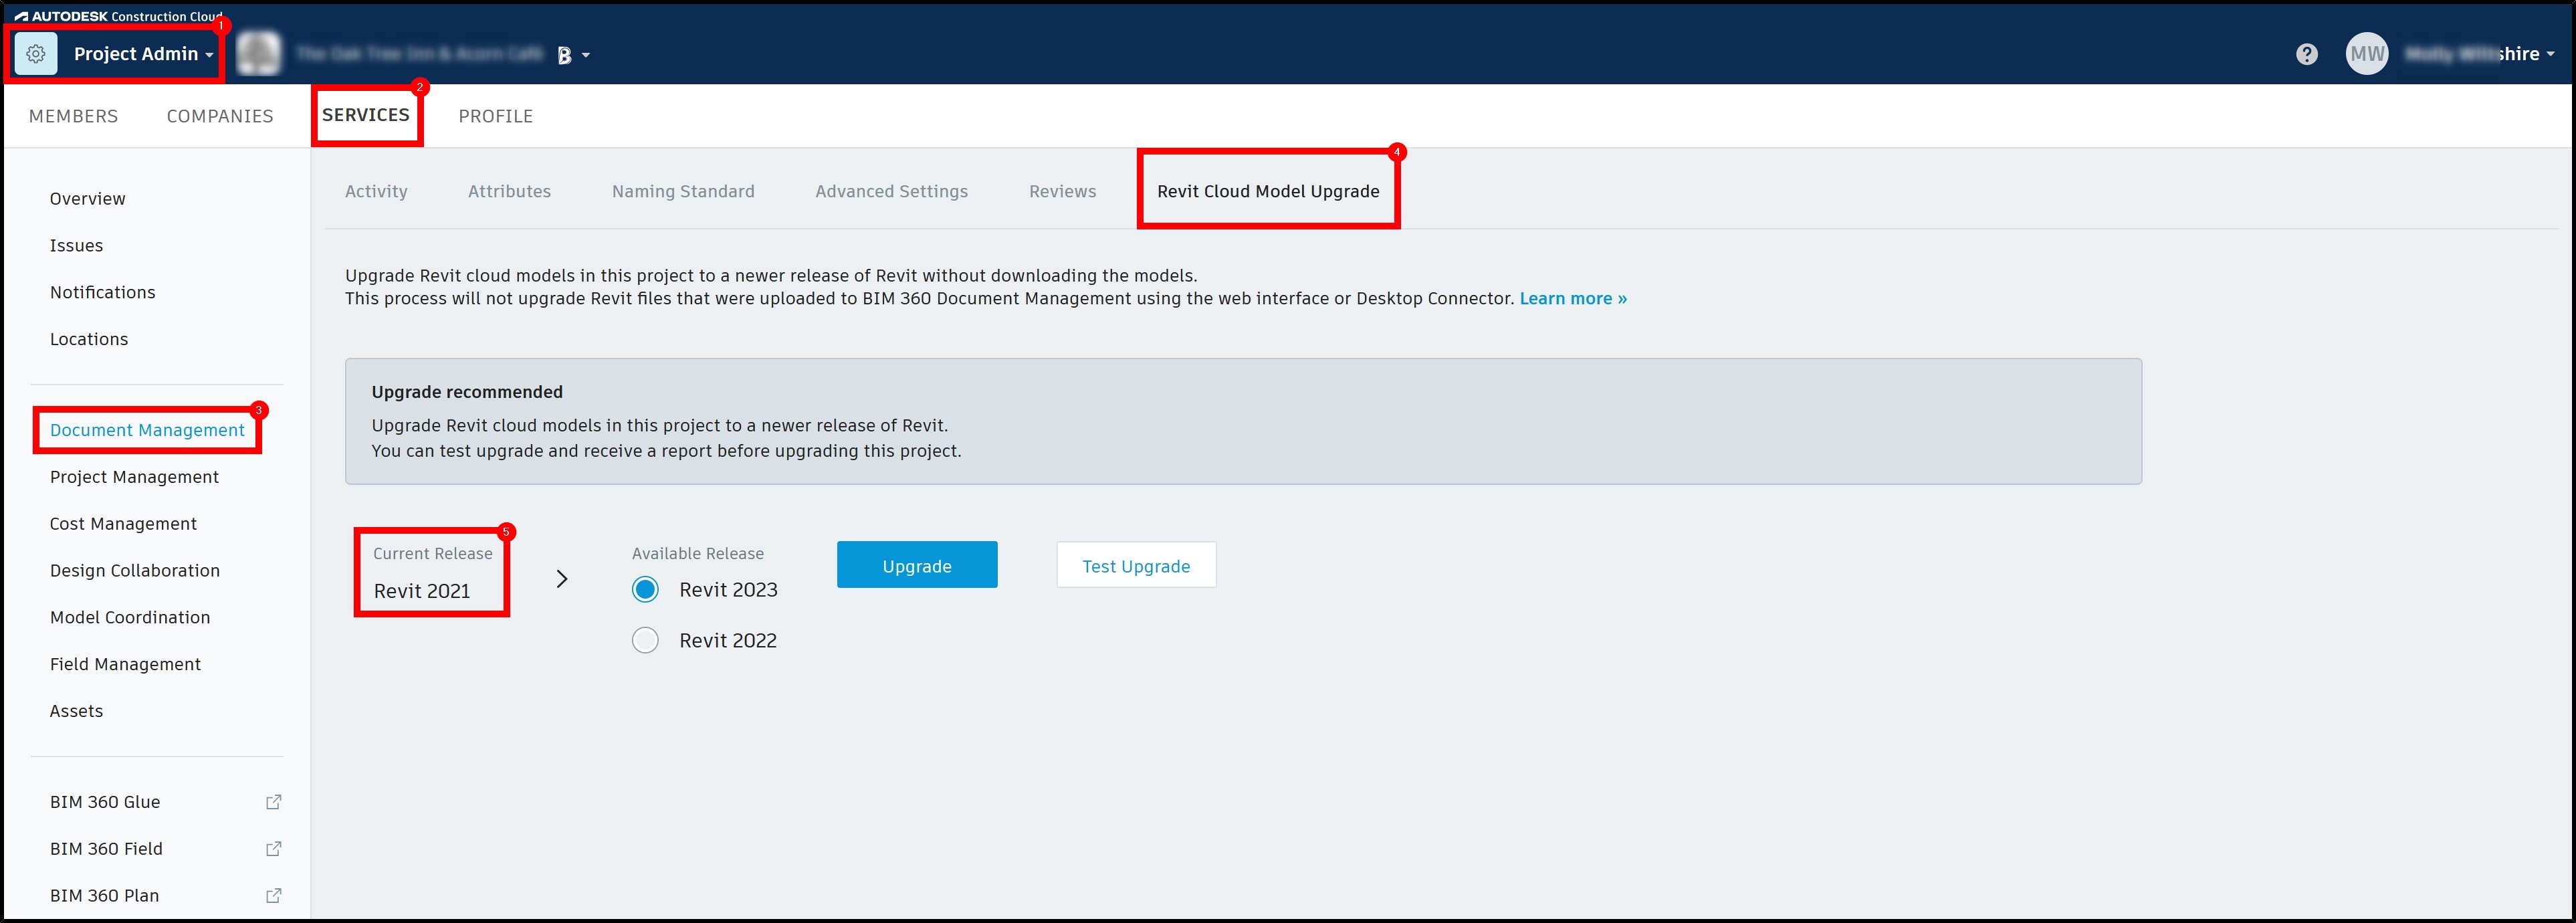Open BIM 360 Field external link icon

pos(273,848)
